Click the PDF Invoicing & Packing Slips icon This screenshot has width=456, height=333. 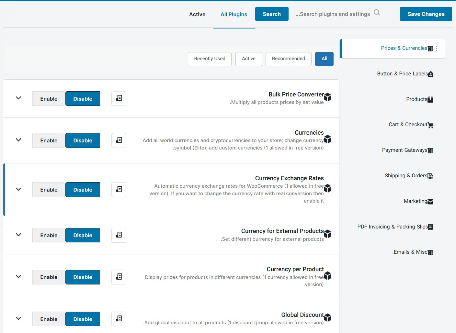[x=431, y=227]
